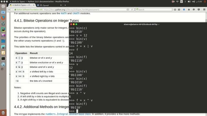This screenshot has height=116, width=207.
Task: Follow the cmath module link
Action: coord(76,13)
